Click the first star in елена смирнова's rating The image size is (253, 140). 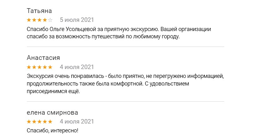click(29, 122)
